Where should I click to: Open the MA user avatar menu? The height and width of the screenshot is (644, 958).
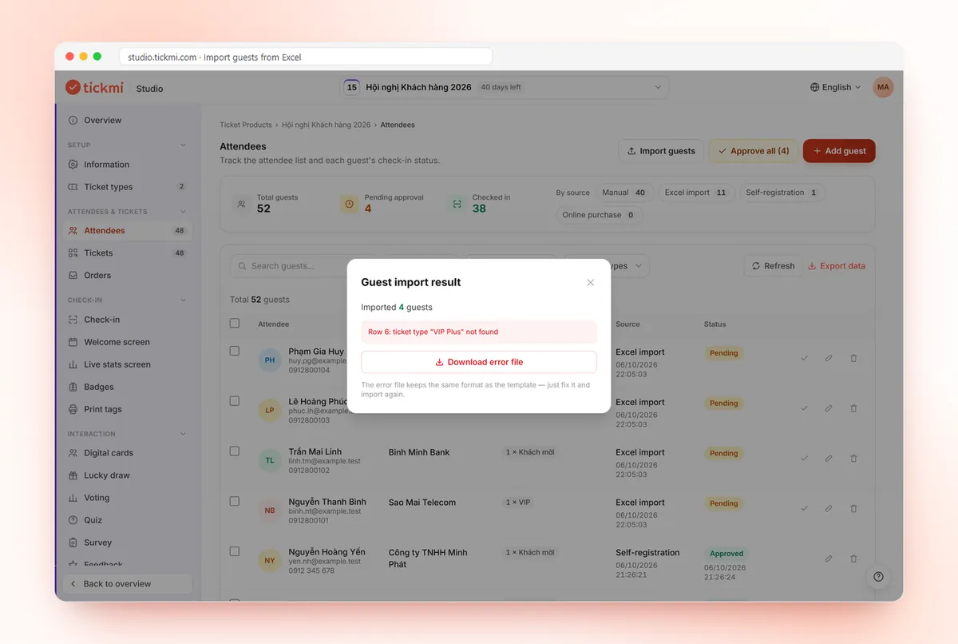point(883,87)
